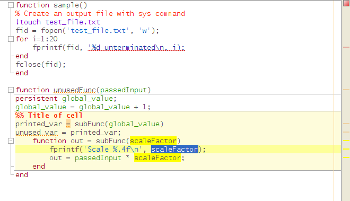Click yellow marker beside fprintf Scale line
Screen dimensions: 350x201
click(346, 149)
